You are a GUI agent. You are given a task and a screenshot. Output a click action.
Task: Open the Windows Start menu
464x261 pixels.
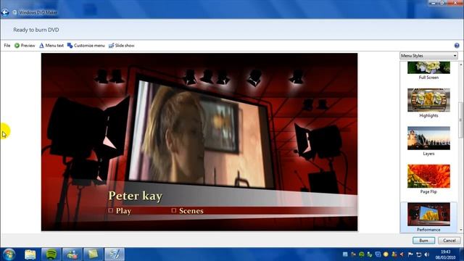[x=9, y=254]
